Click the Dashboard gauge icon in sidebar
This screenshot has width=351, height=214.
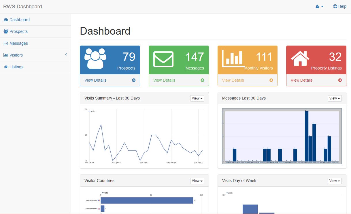pyautogui.click(x=6, y=20)
